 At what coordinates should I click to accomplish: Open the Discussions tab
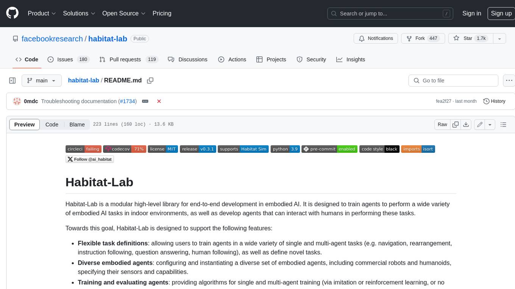tap(187, 59)
